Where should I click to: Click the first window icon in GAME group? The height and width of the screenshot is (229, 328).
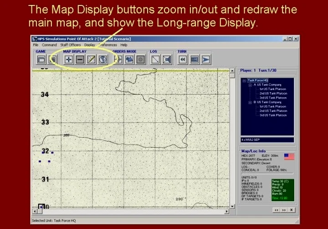[x=41, y=60]
